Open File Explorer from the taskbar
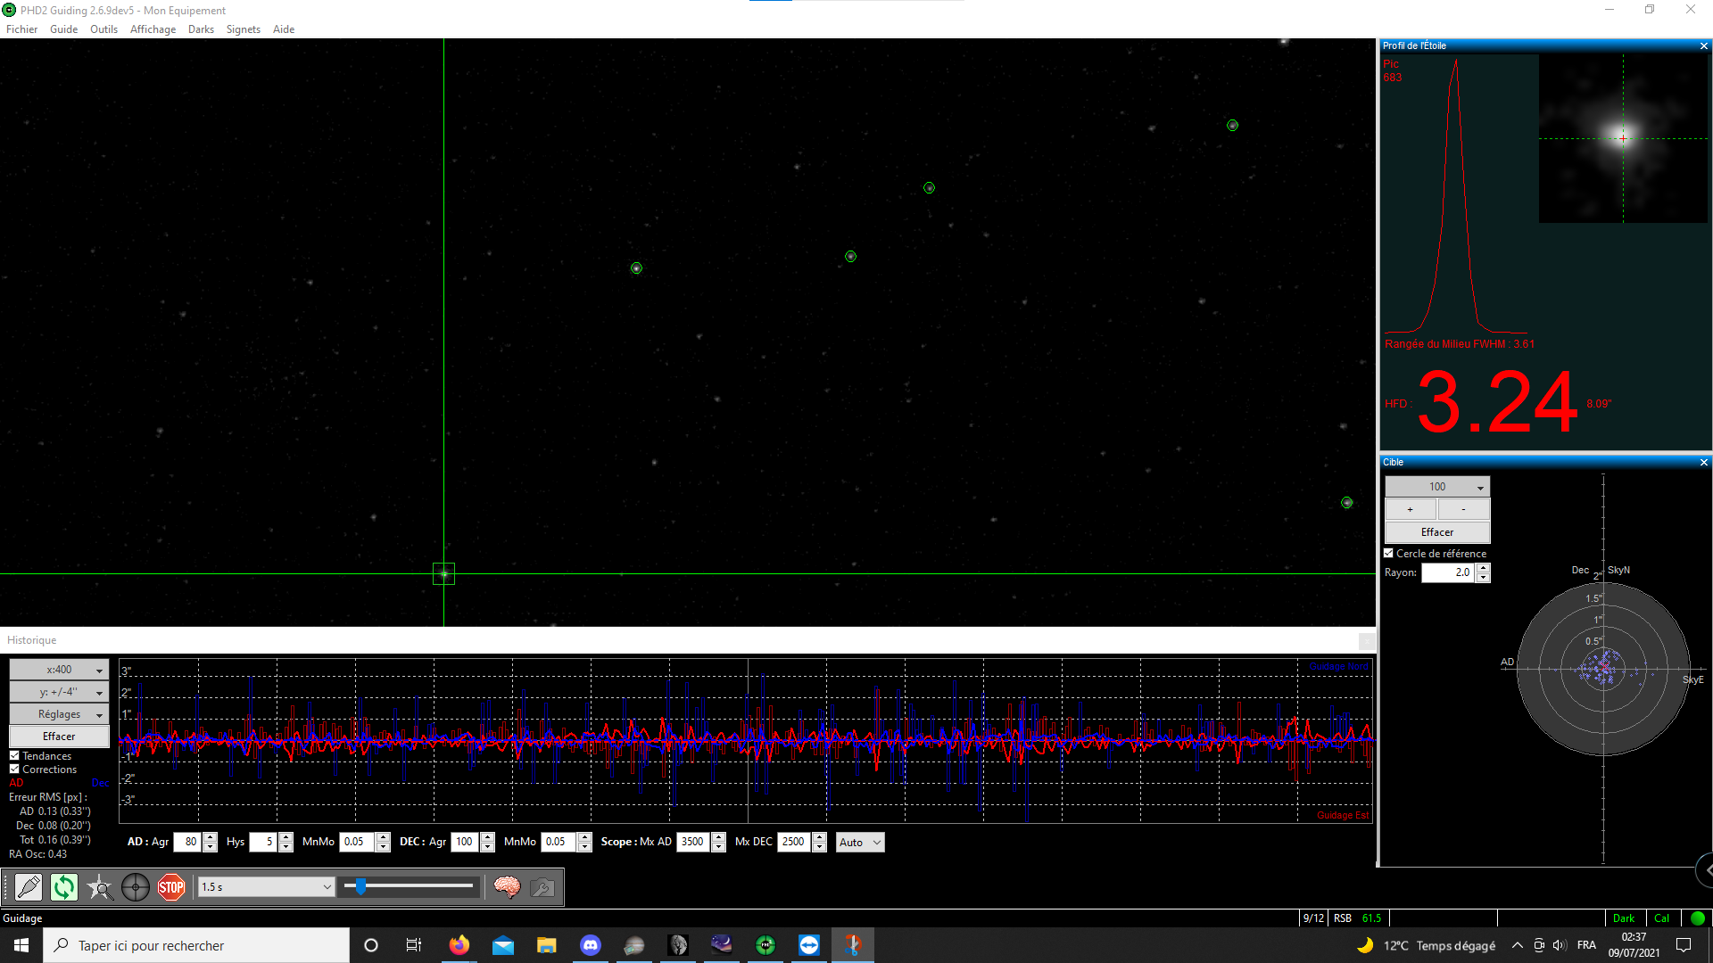Viewport: 1713px width, 963px height. click(x=547, y=945)
